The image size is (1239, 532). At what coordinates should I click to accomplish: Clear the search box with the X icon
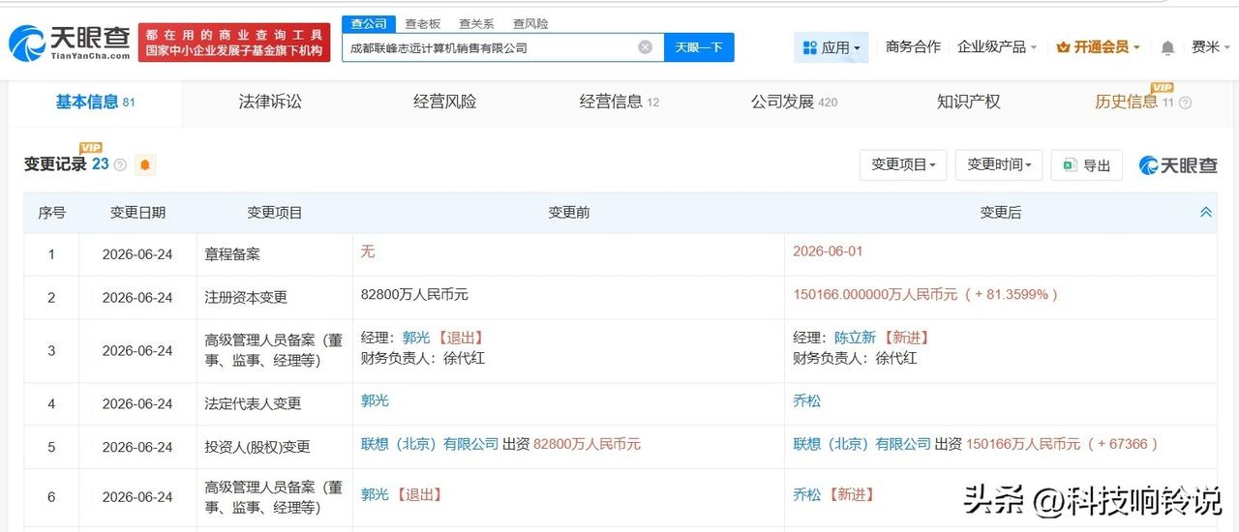[x=646, y=47]
